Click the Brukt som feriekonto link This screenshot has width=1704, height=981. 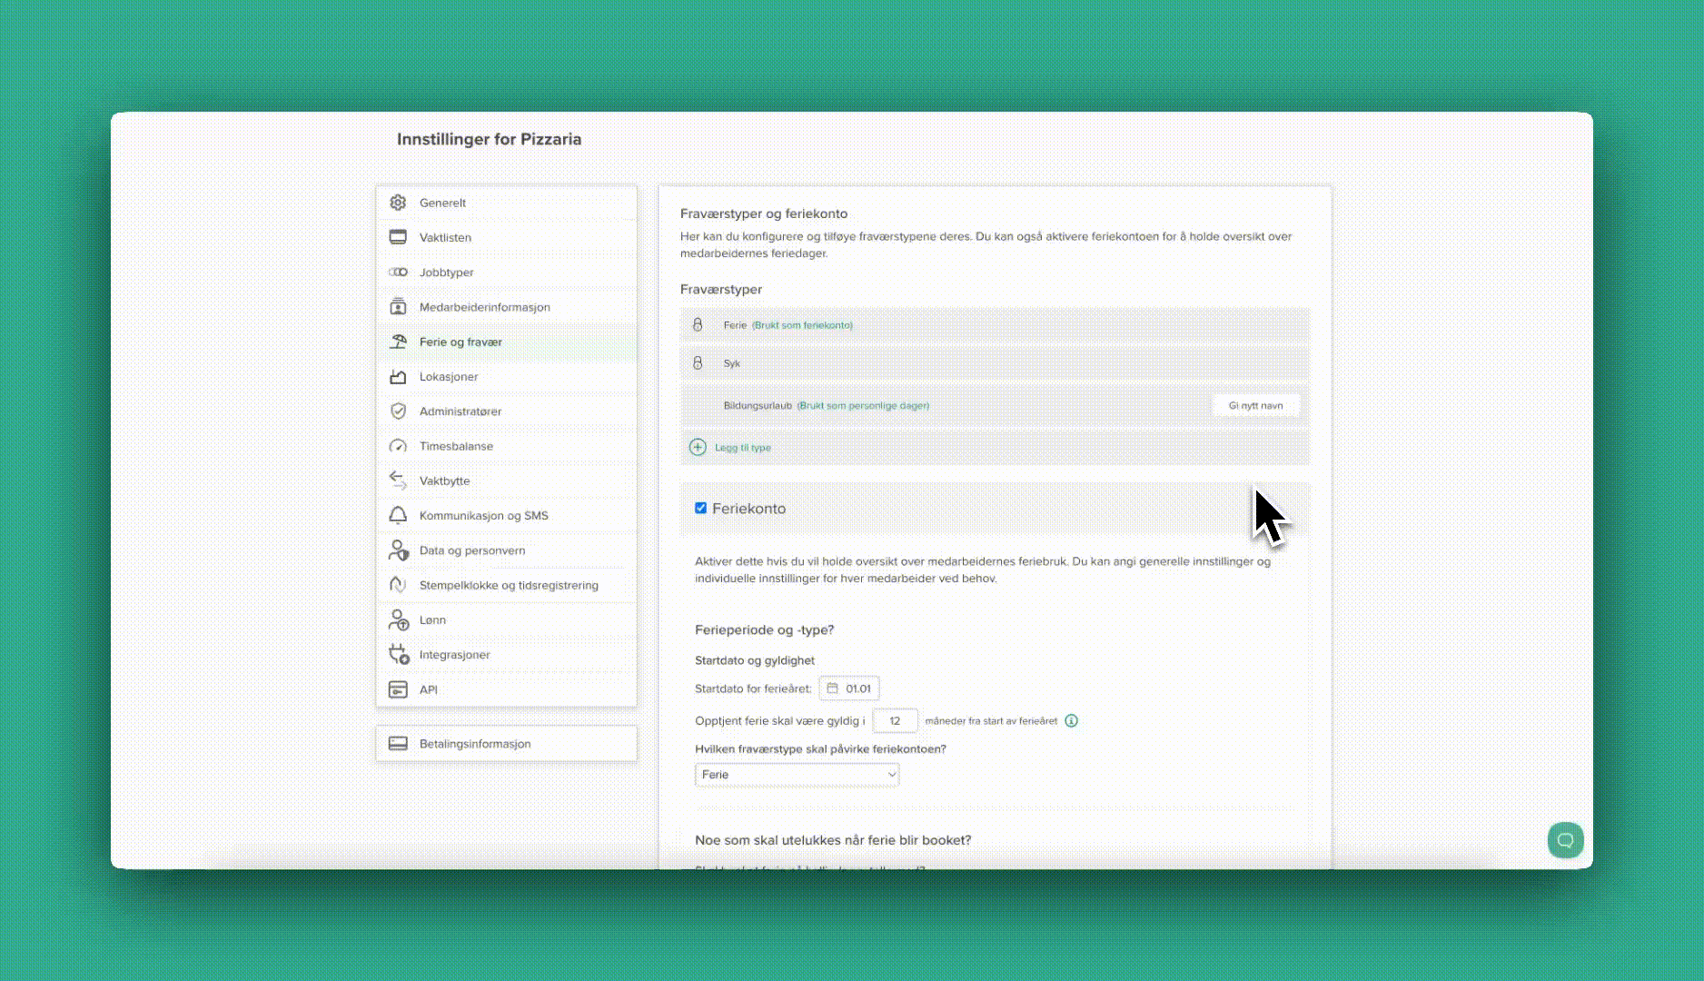click(x=802, y=325)
